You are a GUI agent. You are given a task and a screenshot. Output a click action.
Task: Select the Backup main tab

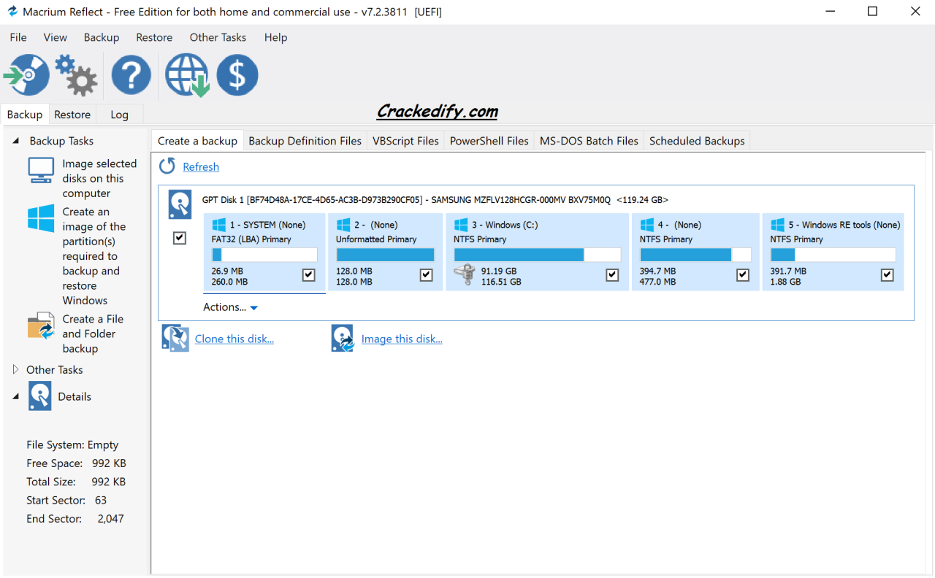click(x=25, y=115)
